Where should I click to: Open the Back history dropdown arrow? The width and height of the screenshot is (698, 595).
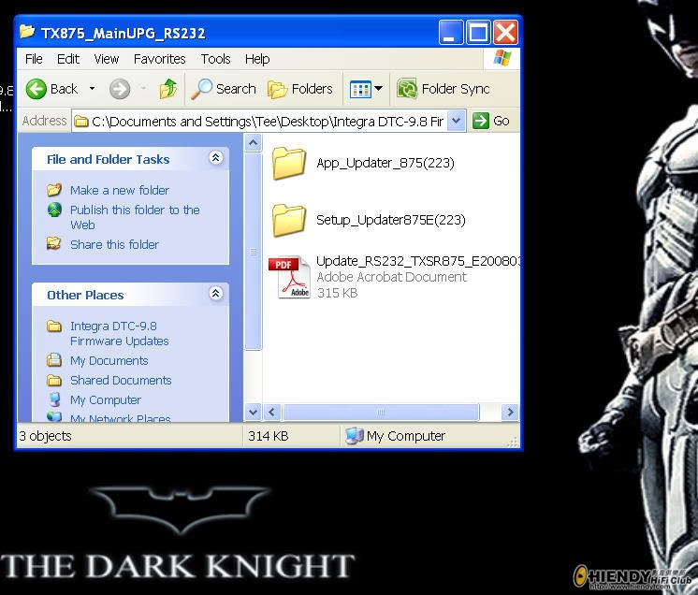pos(92,89)
